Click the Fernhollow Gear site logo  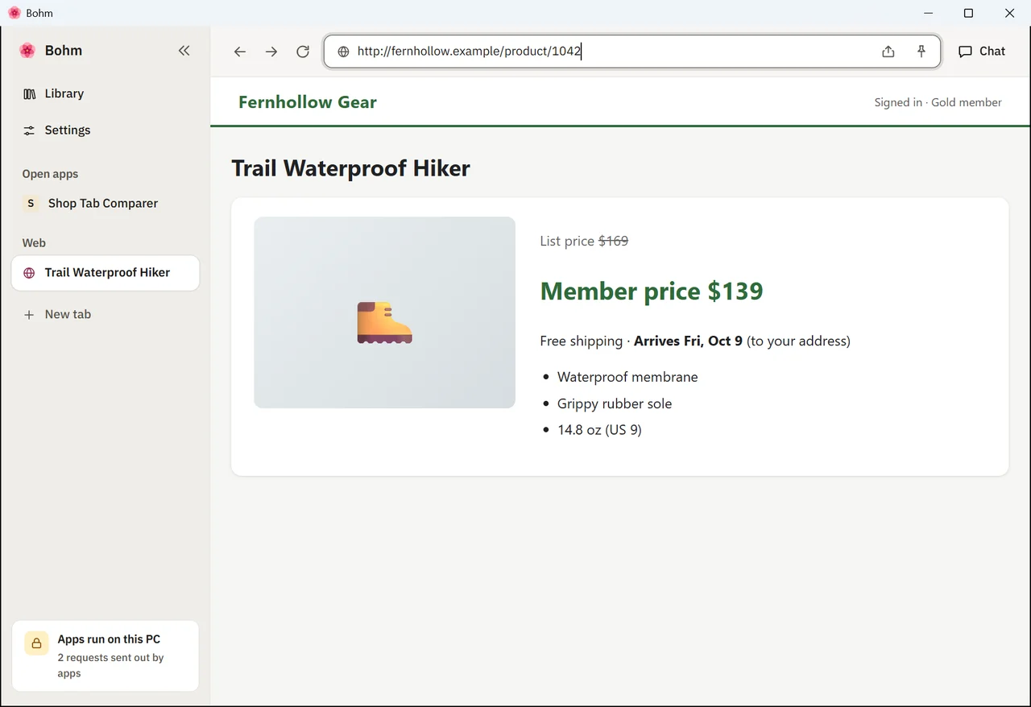(x=308, y=102)
